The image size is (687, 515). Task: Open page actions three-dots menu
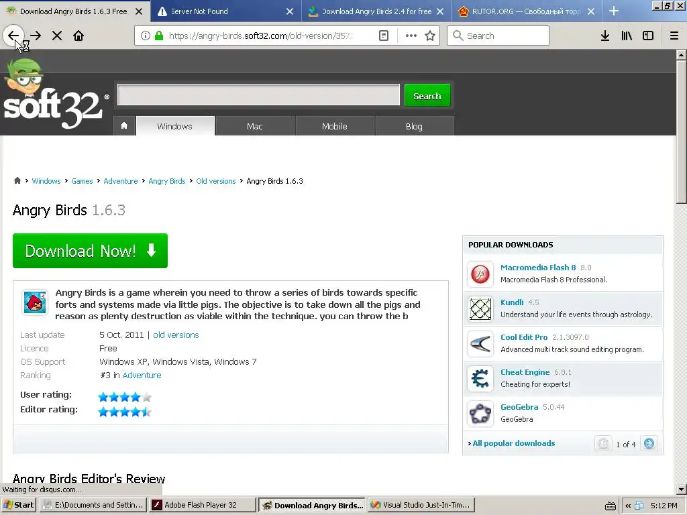pyautogui.click(x=411, y=36)
